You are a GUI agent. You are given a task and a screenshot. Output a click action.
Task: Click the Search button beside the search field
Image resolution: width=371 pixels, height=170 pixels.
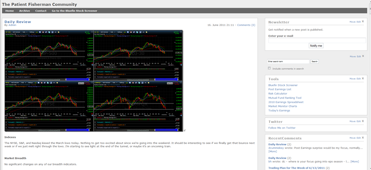pyautogui.click(x=314, y=61)
